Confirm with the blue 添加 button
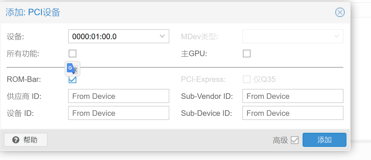This screenshot has height=160, width=371. [325, 140]
